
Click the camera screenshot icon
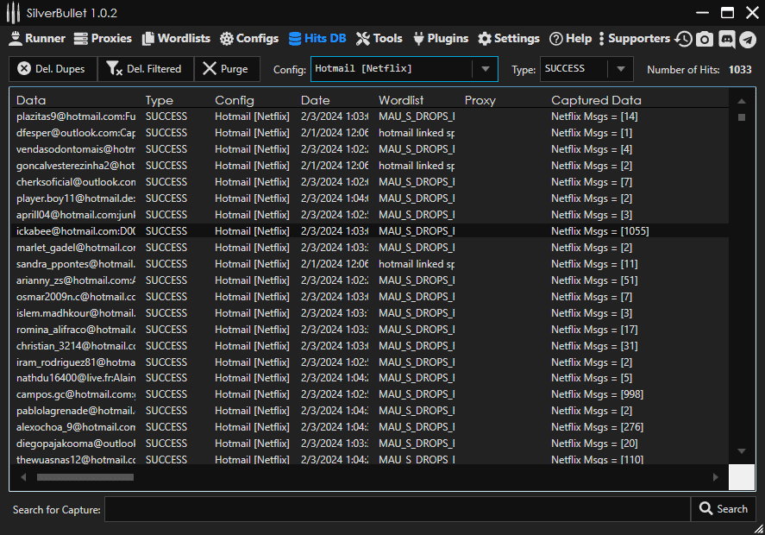705,39
